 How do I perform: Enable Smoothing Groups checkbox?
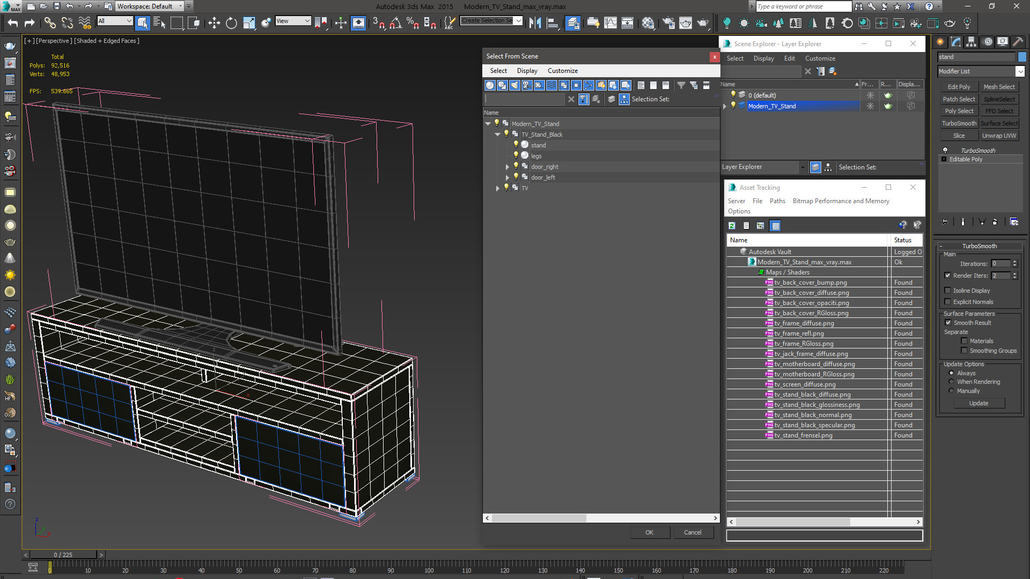[x=964, y=351]
